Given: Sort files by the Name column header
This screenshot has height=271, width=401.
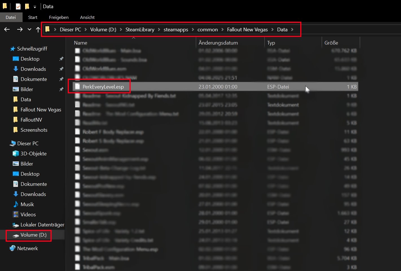Looking at the screenshot, I should [x=80, y=43].
